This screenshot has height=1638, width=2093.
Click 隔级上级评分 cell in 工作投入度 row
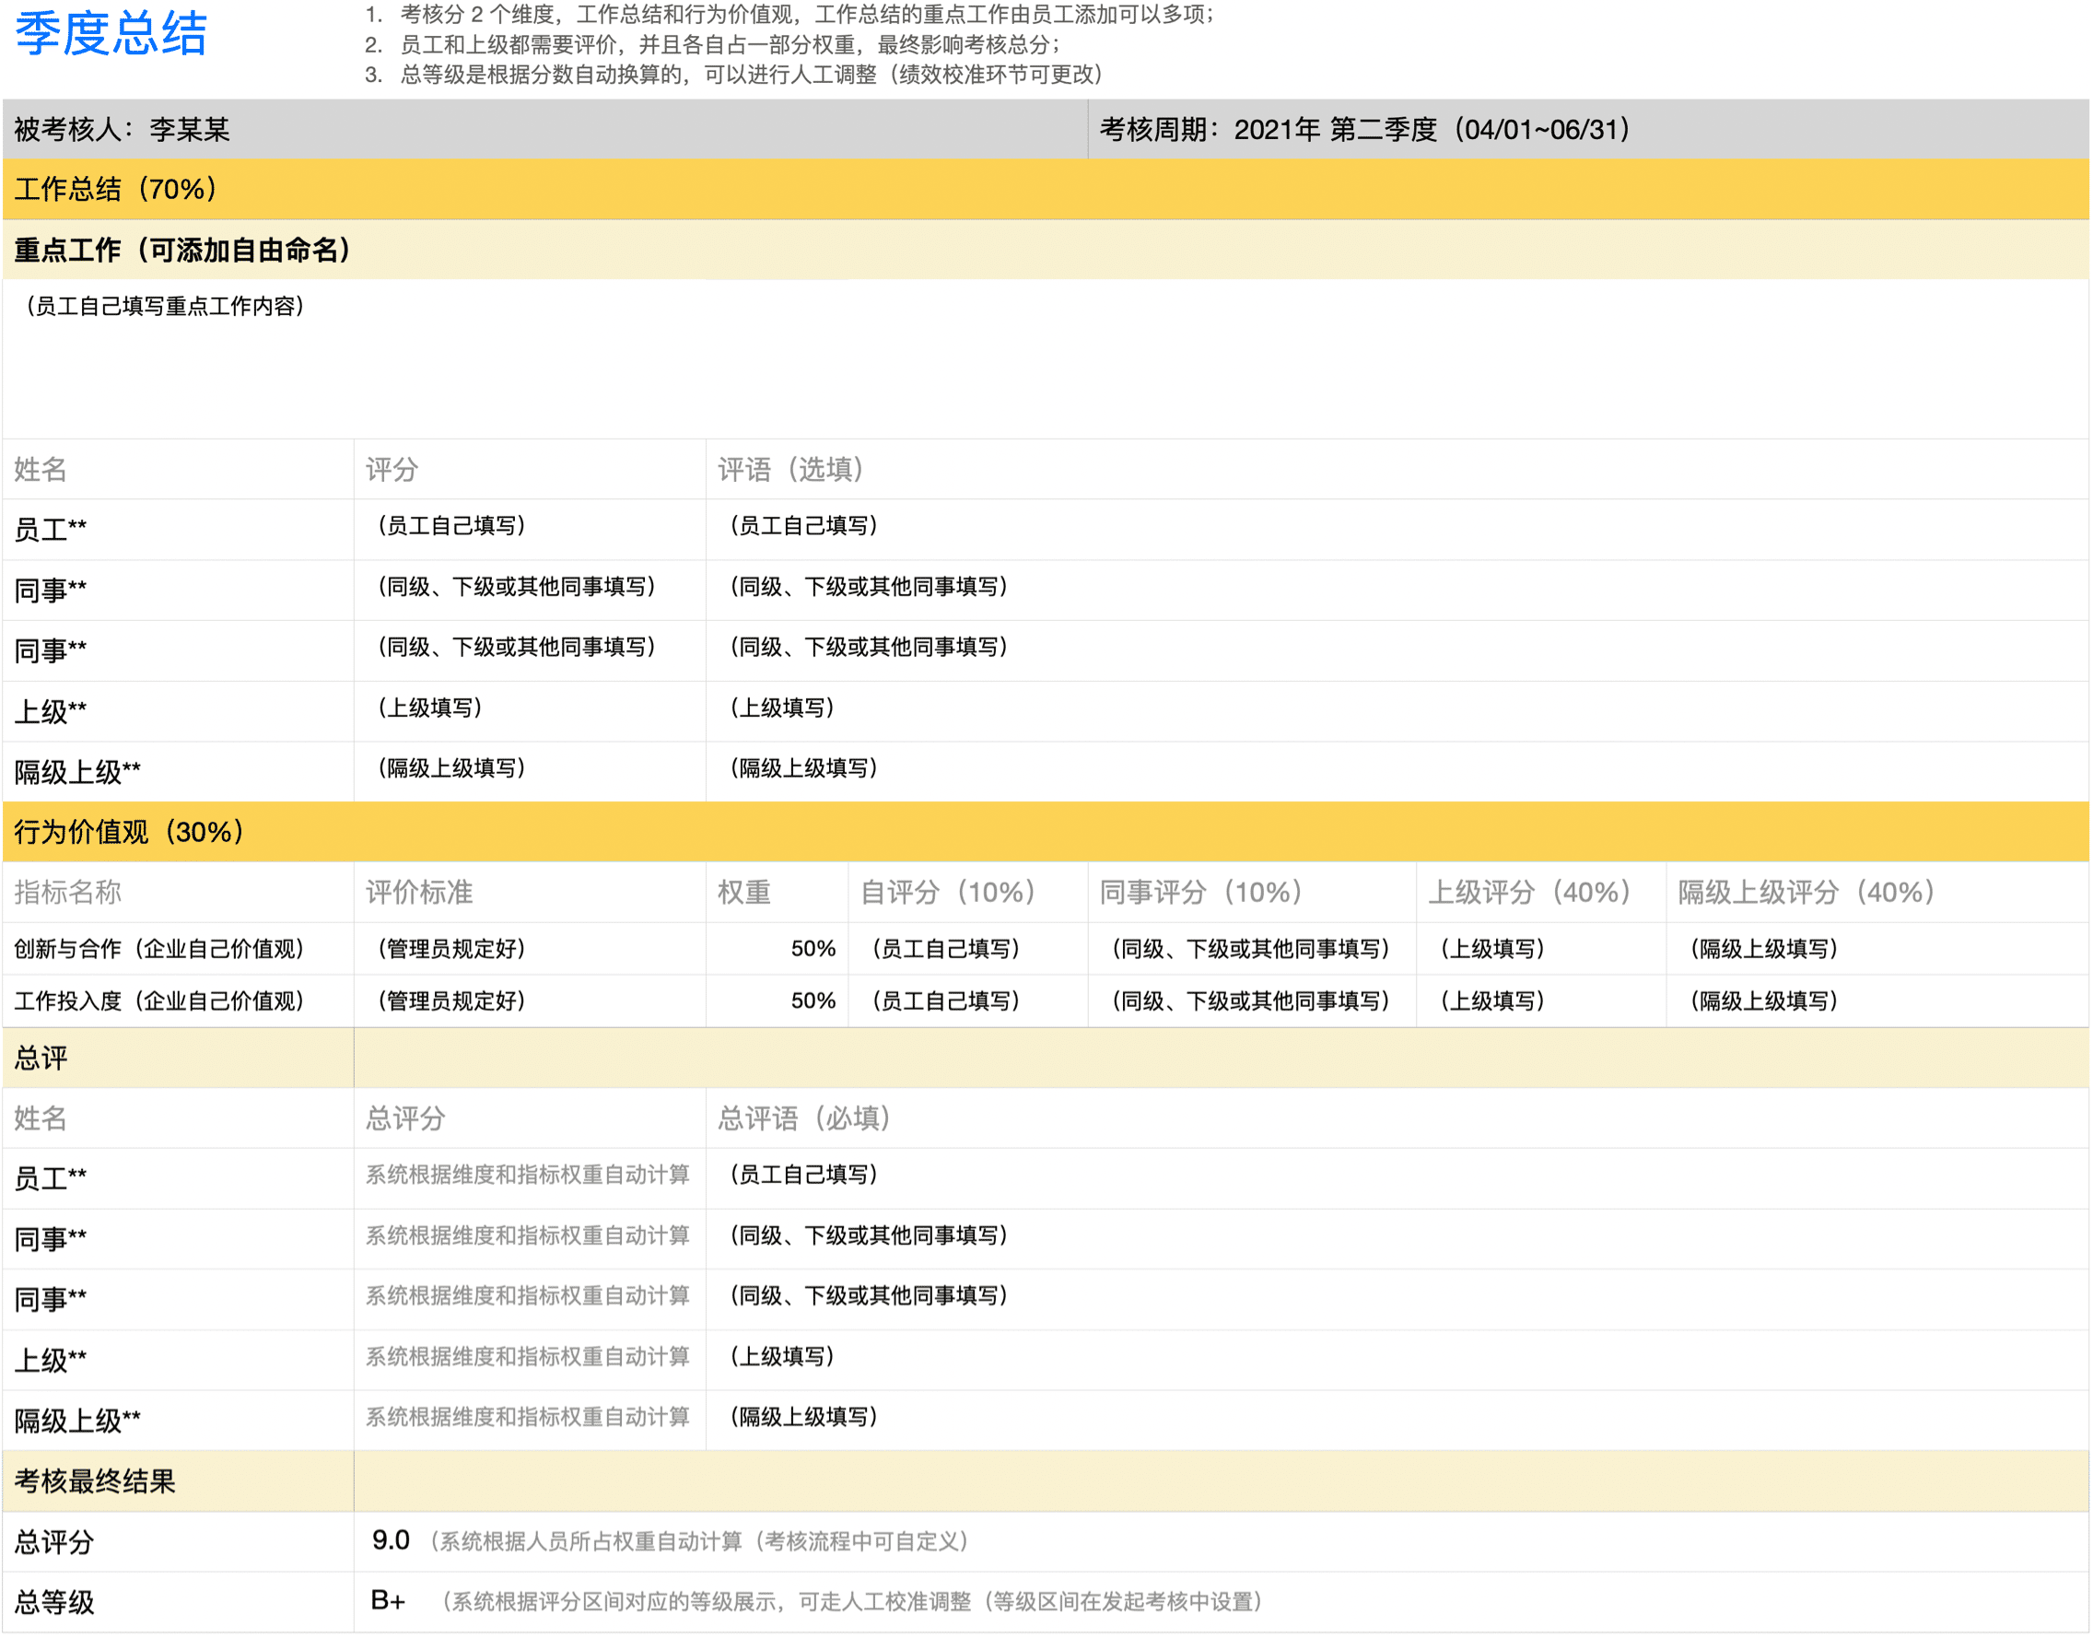pyautogui.click(x=1878, y=1001)
